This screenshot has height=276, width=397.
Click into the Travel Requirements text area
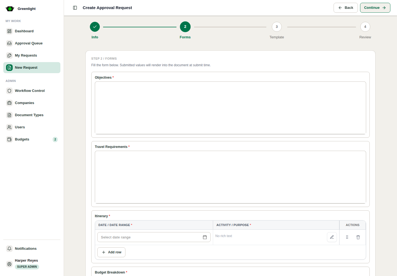[230, 177]
